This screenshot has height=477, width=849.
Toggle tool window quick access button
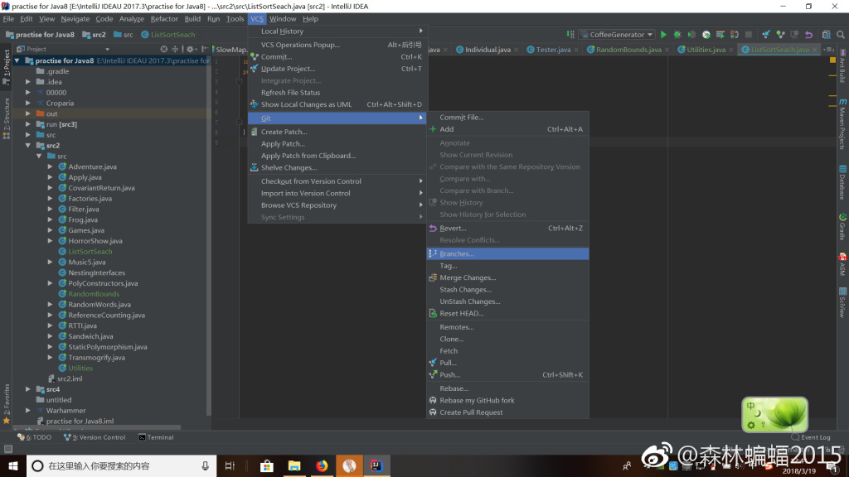pos(7,449)
